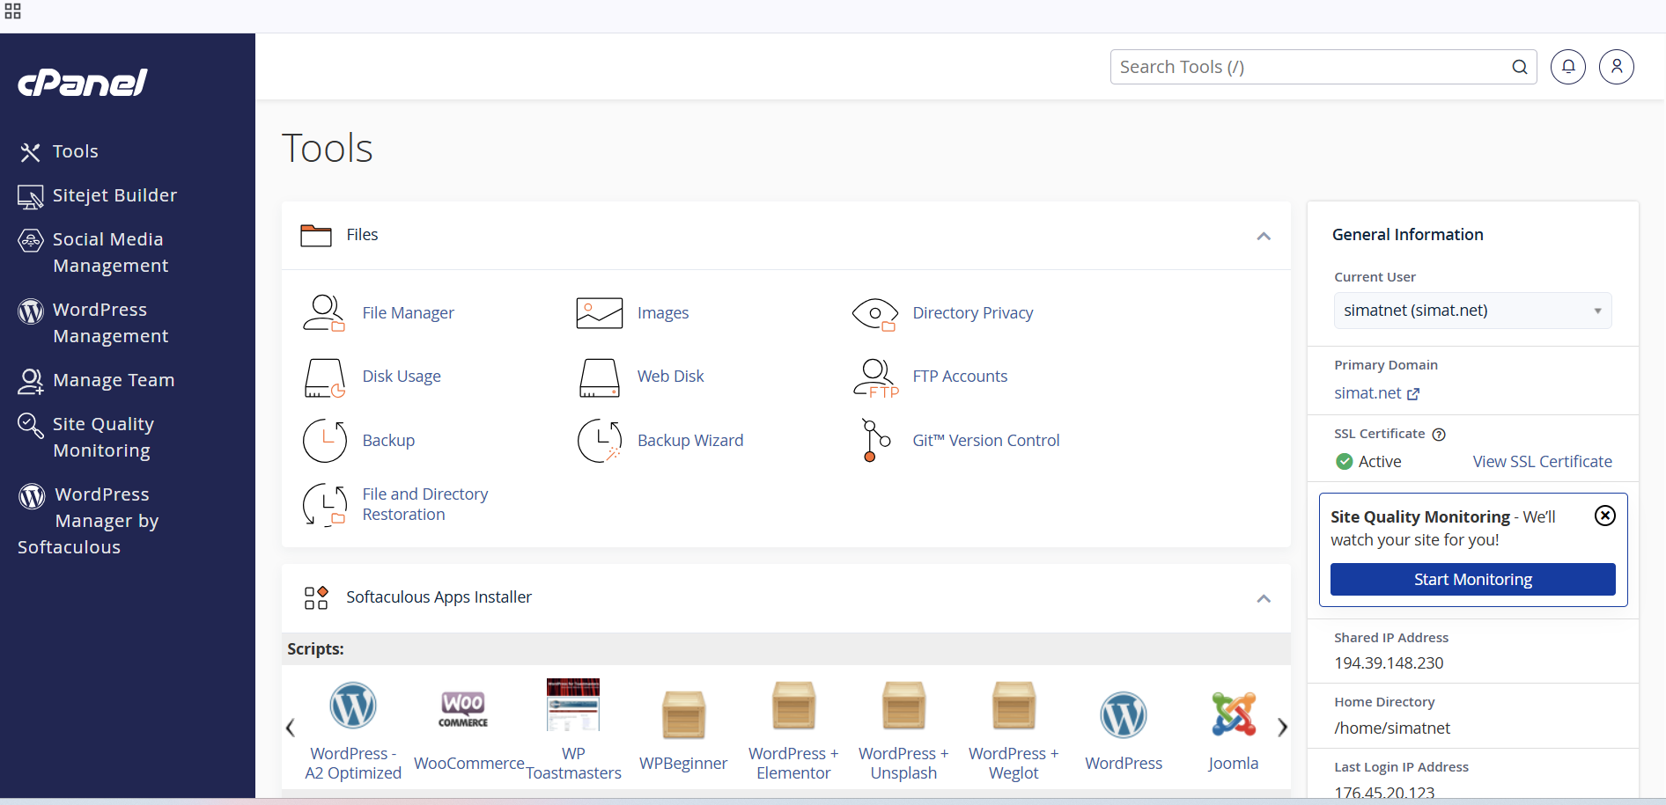
Task: Click the Git Version Control icon
Action: [874, 440]
